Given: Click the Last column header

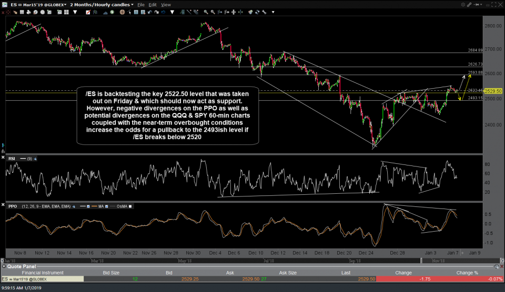Looking at the screenshot, I should click(346, 273).
